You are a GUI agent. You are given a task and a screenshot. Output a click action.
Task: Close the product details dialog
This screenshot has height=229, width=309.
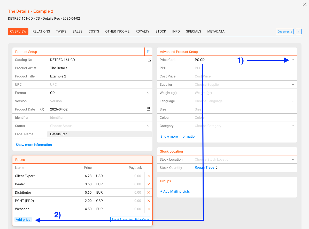[x=304, y=4]
